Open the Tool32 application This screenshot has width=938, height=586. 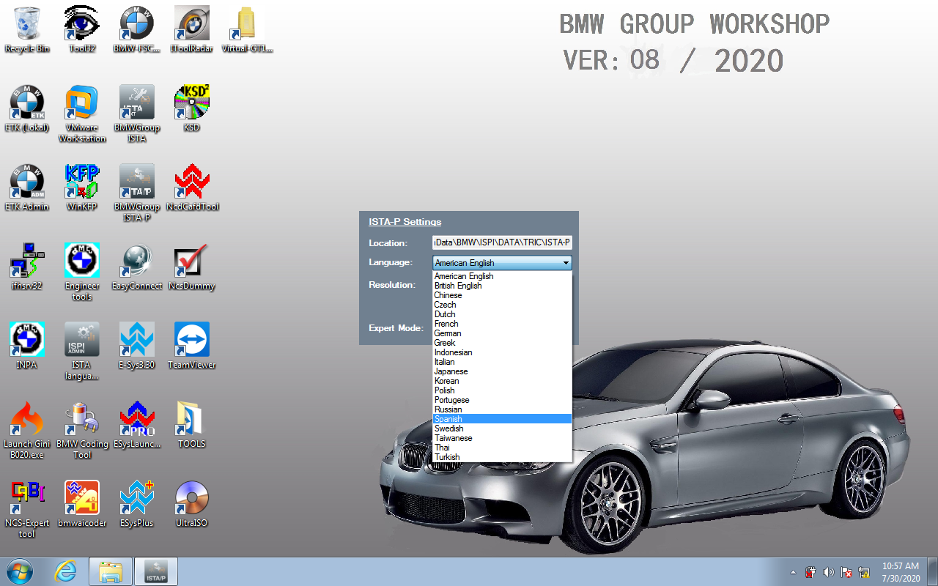click(x=81, y=23)
